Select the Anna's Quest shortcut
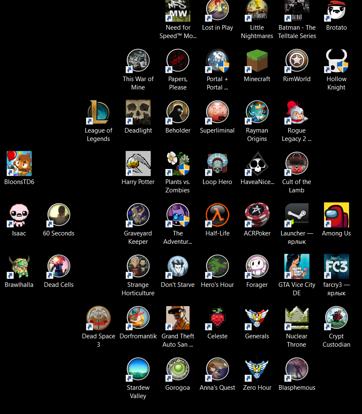 (217, 370)
